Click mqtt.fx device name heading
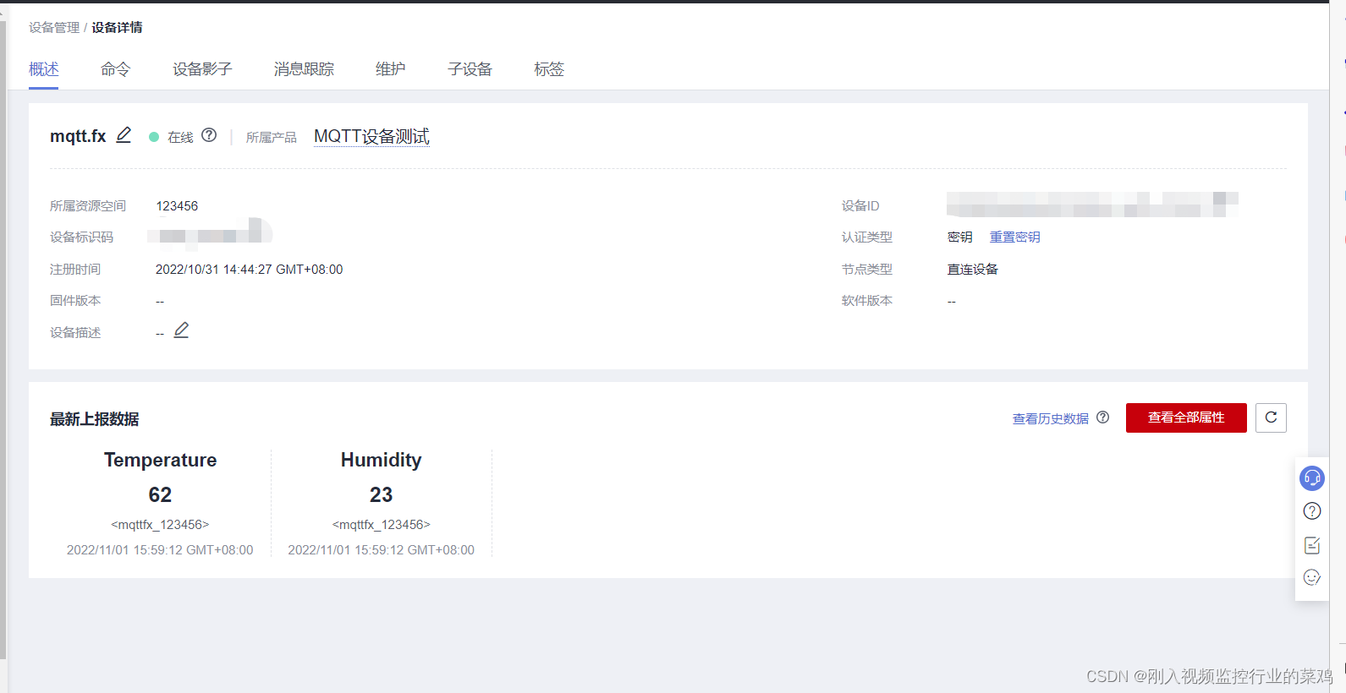 click(x=78, y=136)
